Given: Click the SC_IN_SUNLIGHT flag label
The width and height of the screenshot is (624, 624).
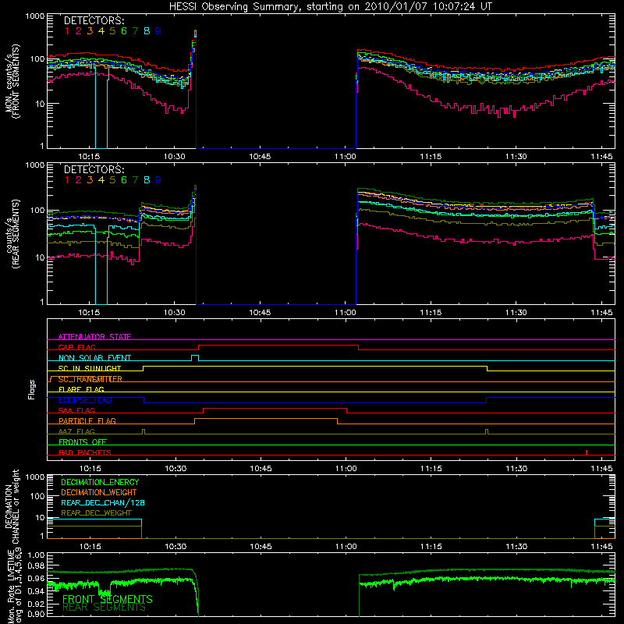Looking at the screenshot, I should (90, 368).
